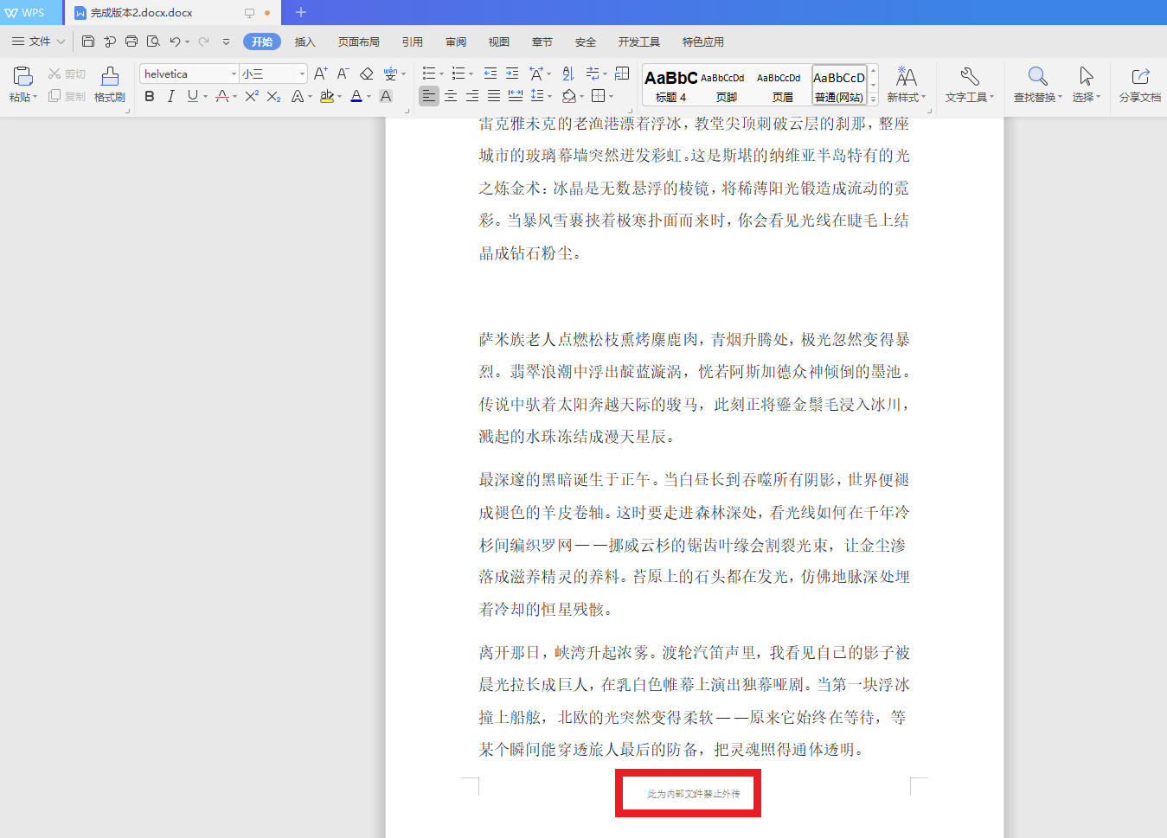Click the superscript icon
This screenshot has width=1167, height=838.
click(250, 96)
